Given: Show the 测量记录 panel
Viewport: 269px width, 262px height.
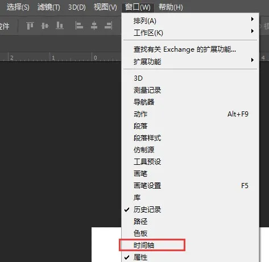Looking at the screenshot, I should [x=190, y=90].
